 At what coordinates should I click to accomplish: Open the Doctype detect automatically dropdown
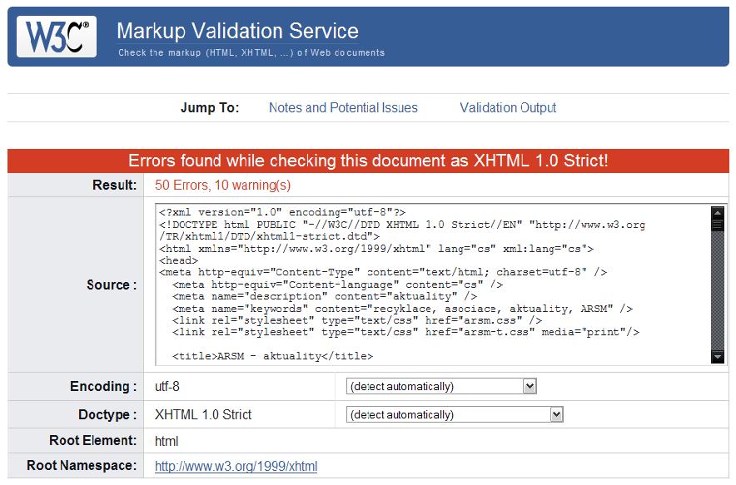coord(455,414)
